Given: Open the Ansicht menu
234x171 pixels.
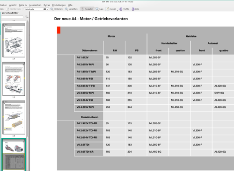Looking at the screenshot, I should pos(13,5).
